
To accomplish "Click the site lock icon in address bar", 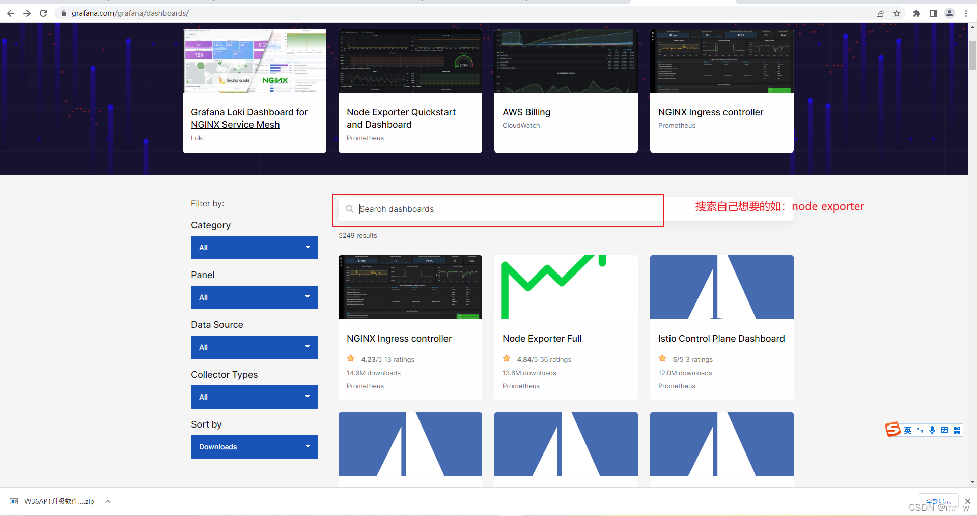I will 64,13.
